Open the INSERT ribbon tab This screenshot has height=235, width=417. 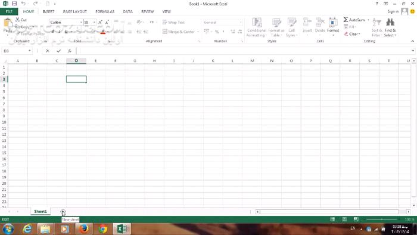pos(48,12)
